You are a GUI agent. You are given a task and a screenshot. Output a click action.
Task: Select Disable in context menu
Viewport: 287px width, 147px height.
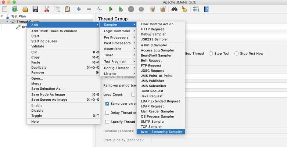[x=64, y=111]
